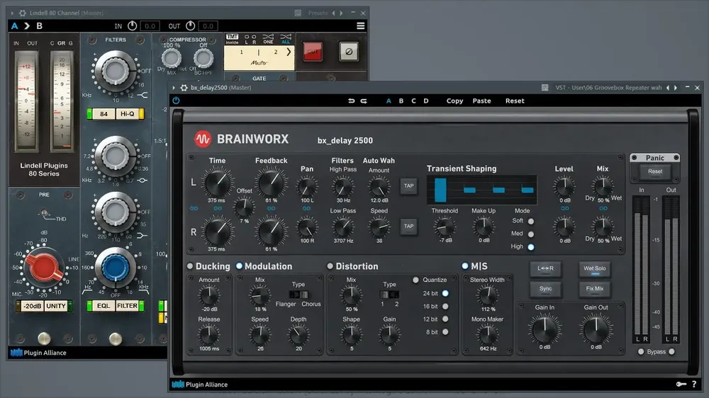The image size is (709, 398).
Task: Click the undo arrow in bx_delay toolbar
Action: [x=352, y=101]
